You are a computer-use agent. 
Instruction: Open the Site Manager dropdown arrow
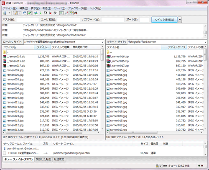click(x=9, y=13)
